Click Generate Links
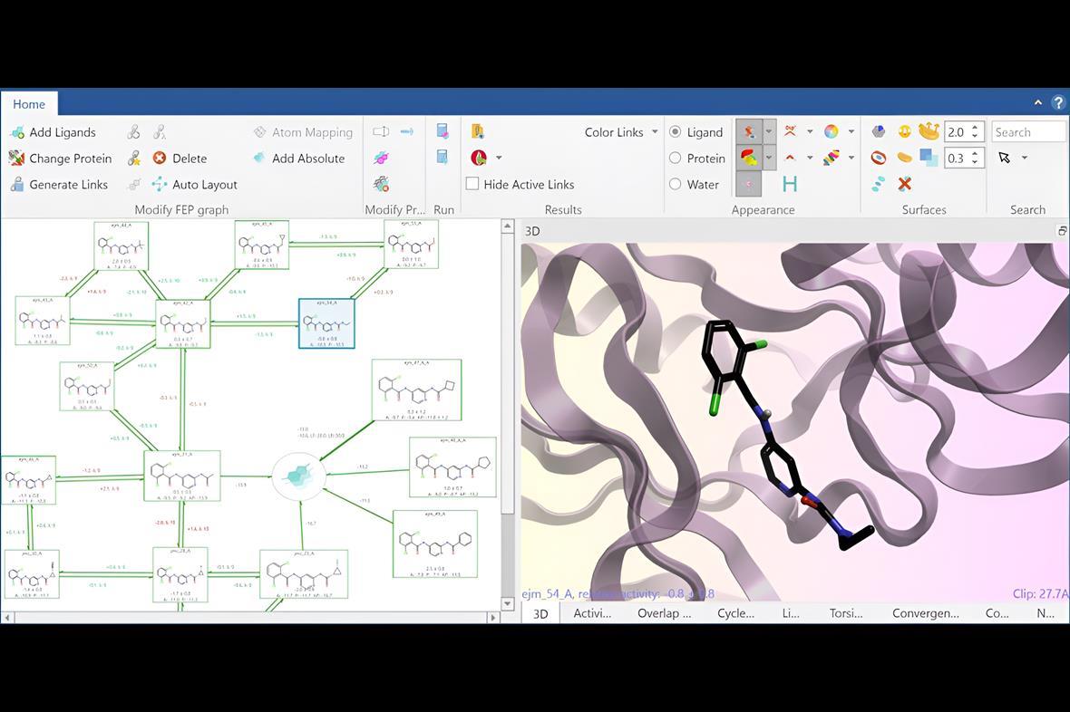 pos(68,184)
